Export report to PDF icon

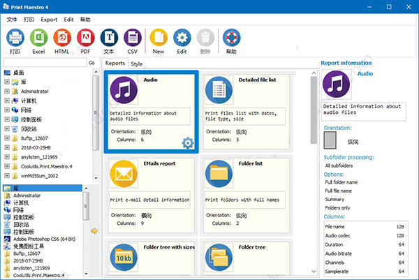click(86, 38)
